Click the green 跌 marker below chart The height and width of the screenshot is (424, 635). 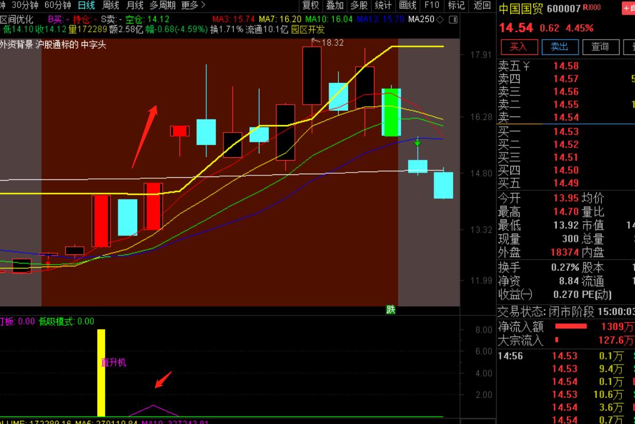(391, 310)
